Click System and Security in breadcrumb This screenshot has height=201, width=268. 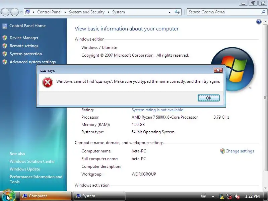(87, 12)
